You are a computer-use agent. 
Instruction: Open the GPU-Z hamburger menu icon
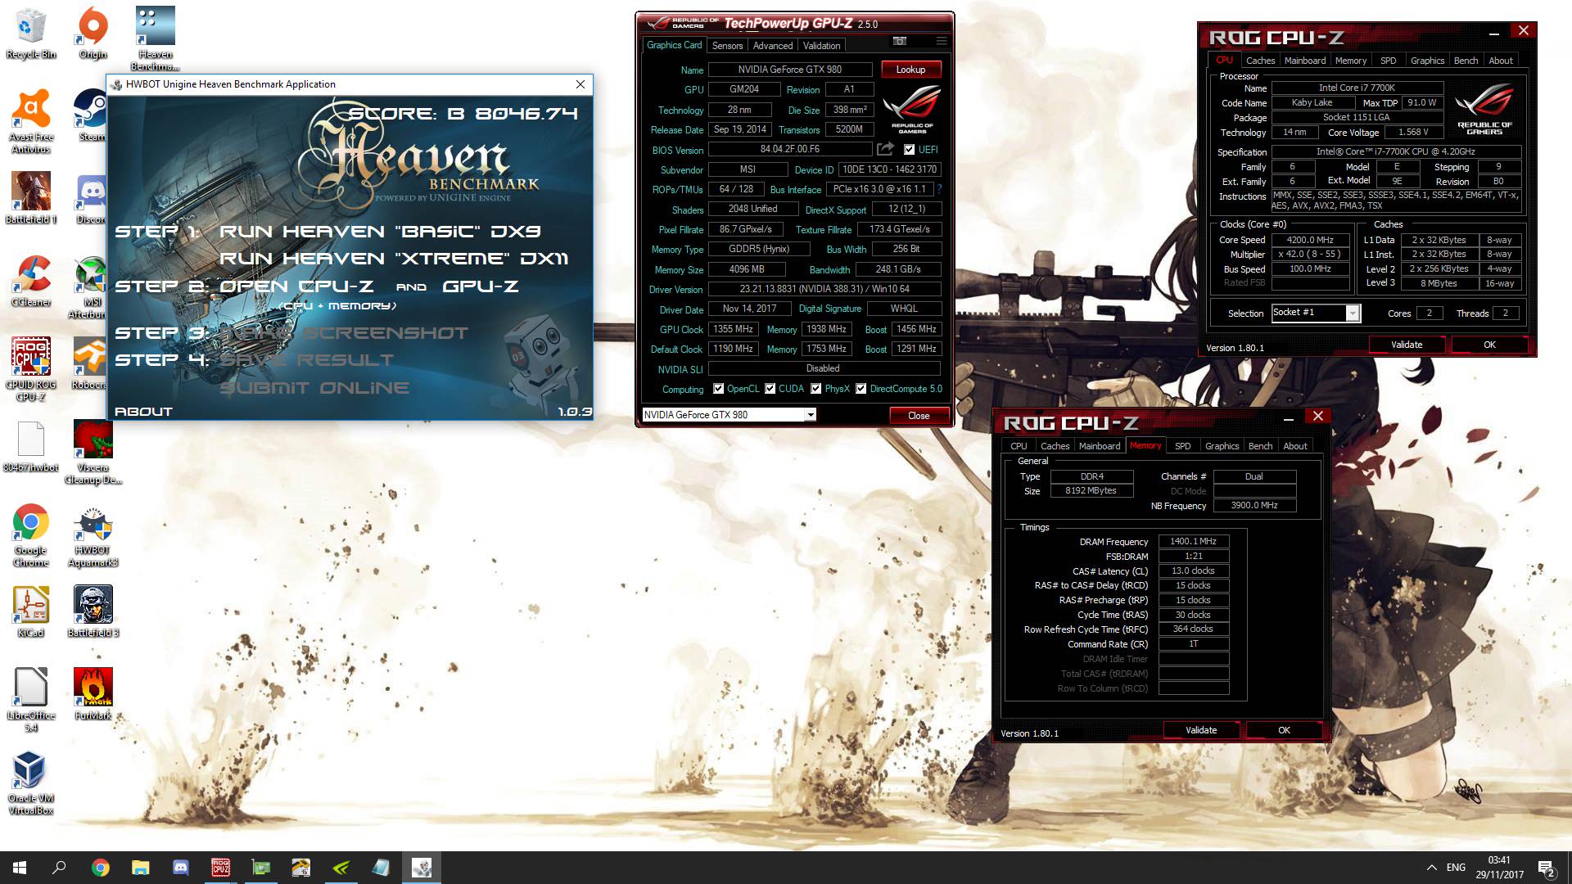tap(942, 41)
